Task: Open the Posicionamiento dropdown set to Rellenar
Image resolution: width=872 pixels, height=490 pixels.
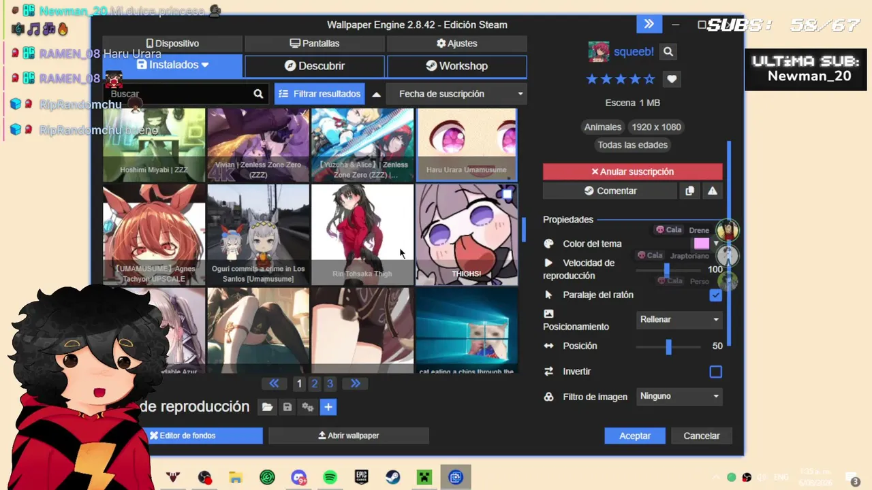Action: point(679,319)
